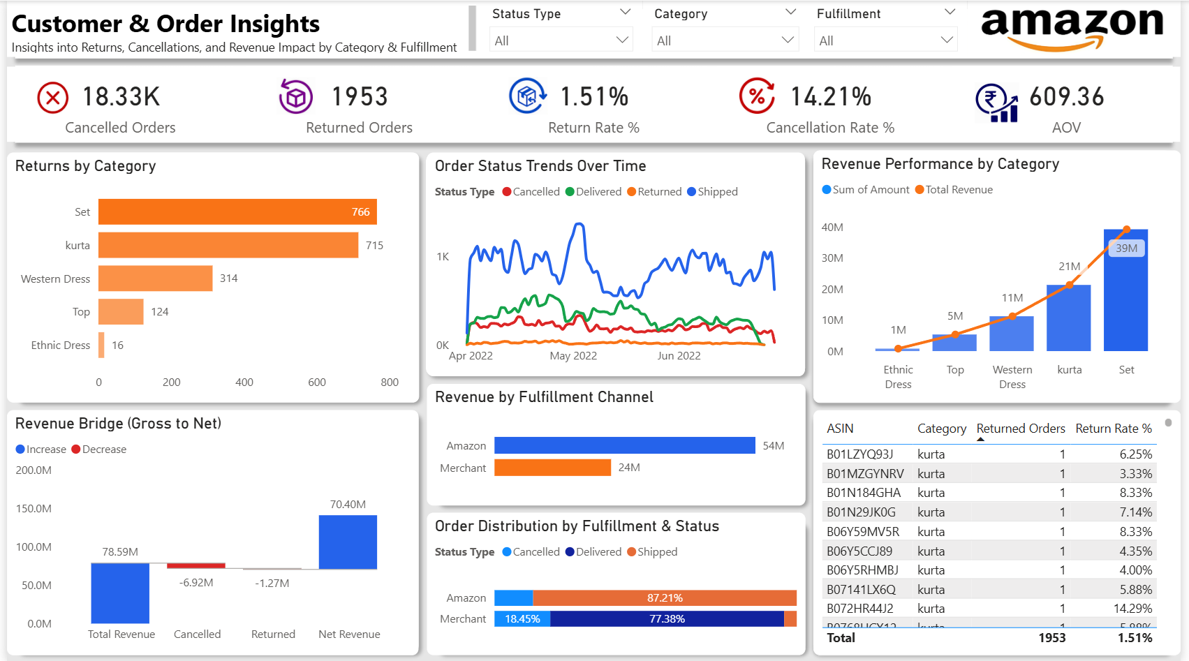Select the Cancelled decrease bar in Revenue Bridge

point(196,566)
